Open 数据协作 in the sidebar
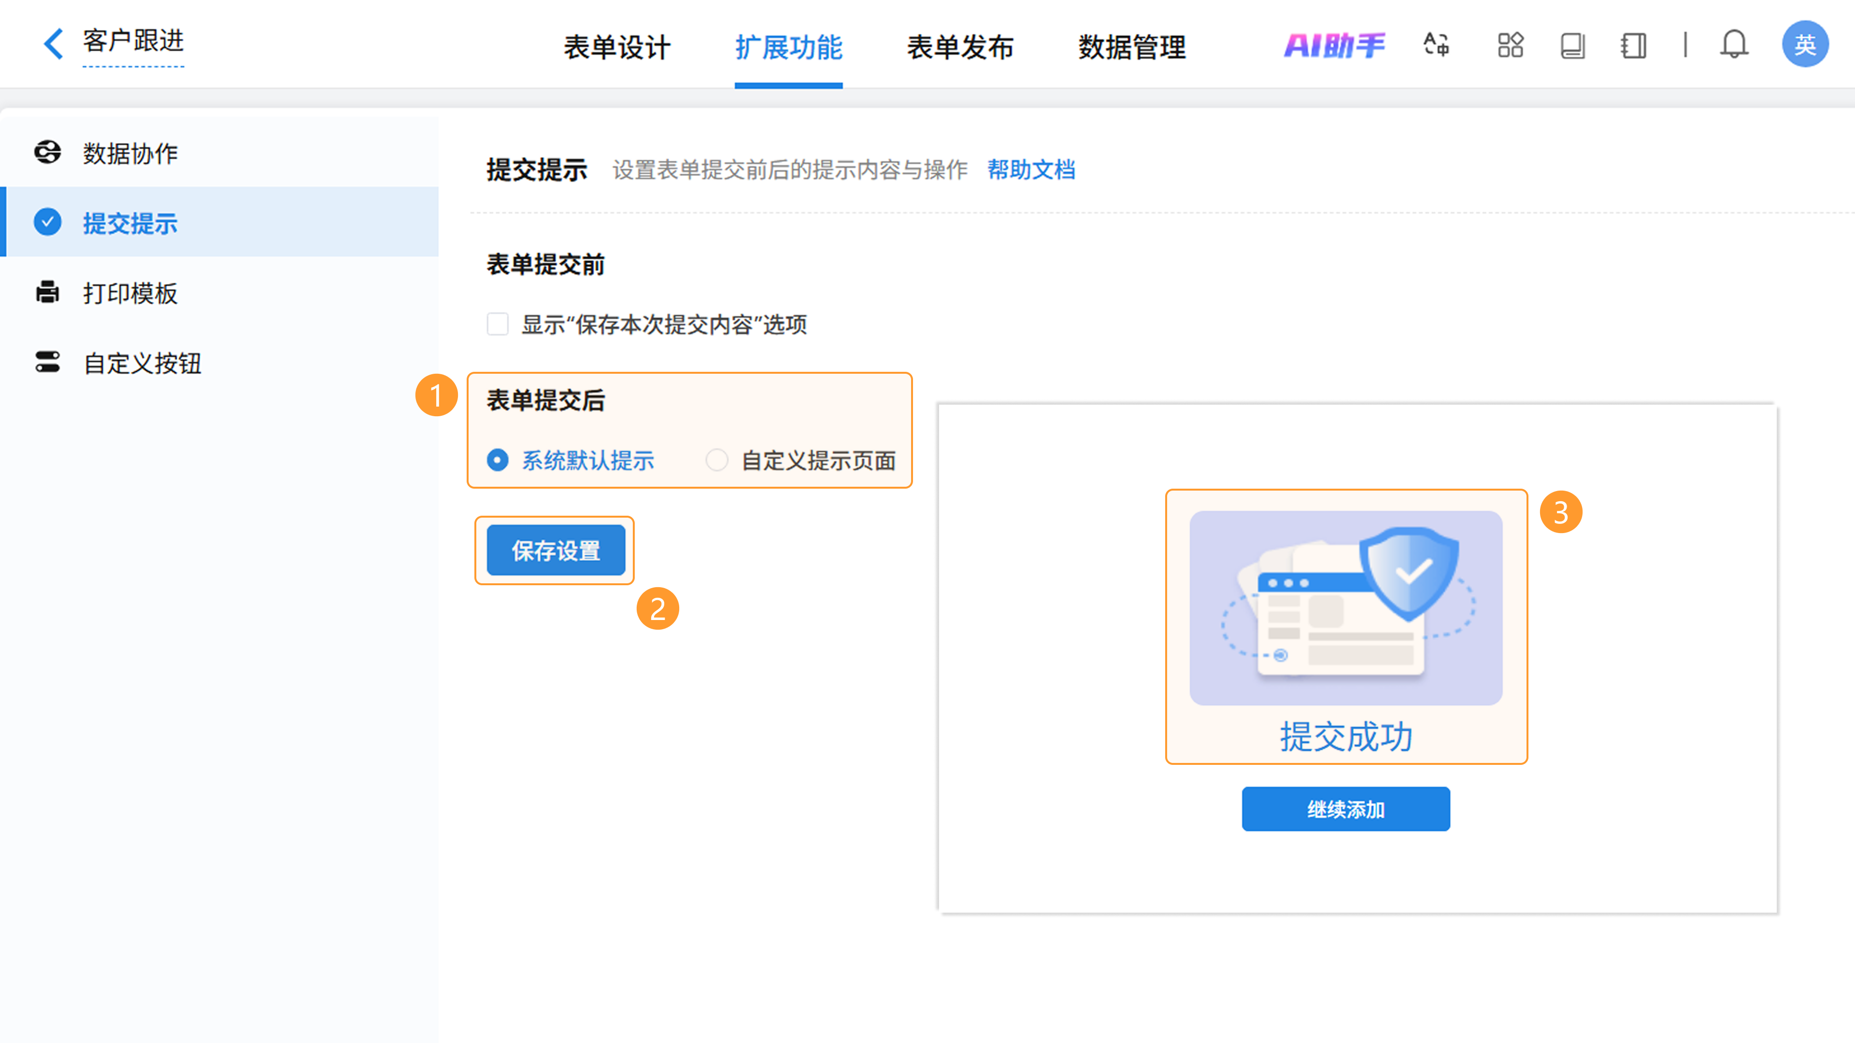This screenshot has height=1043, width=1855. 129,154
